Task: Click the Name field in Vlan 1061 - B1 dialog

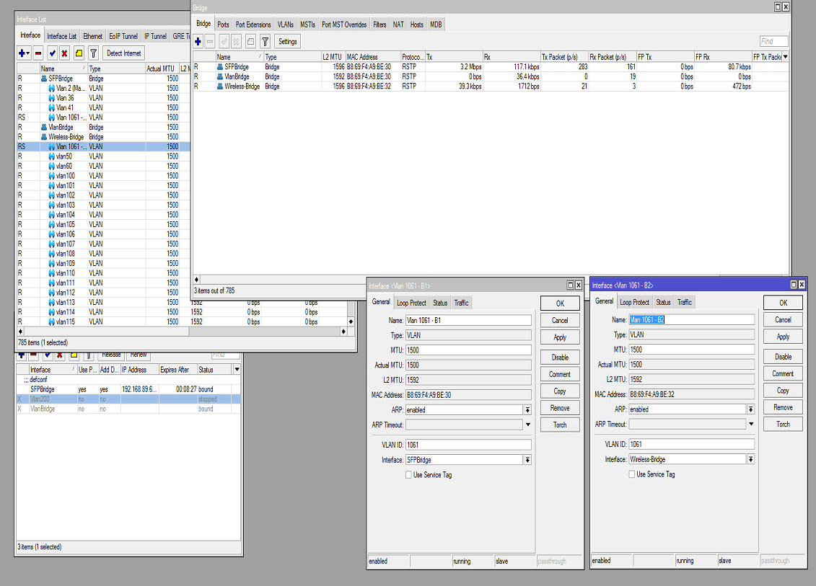Action: [468, 320]
